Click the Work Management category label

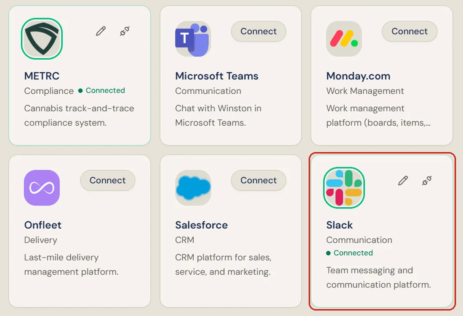coord(365,91)
